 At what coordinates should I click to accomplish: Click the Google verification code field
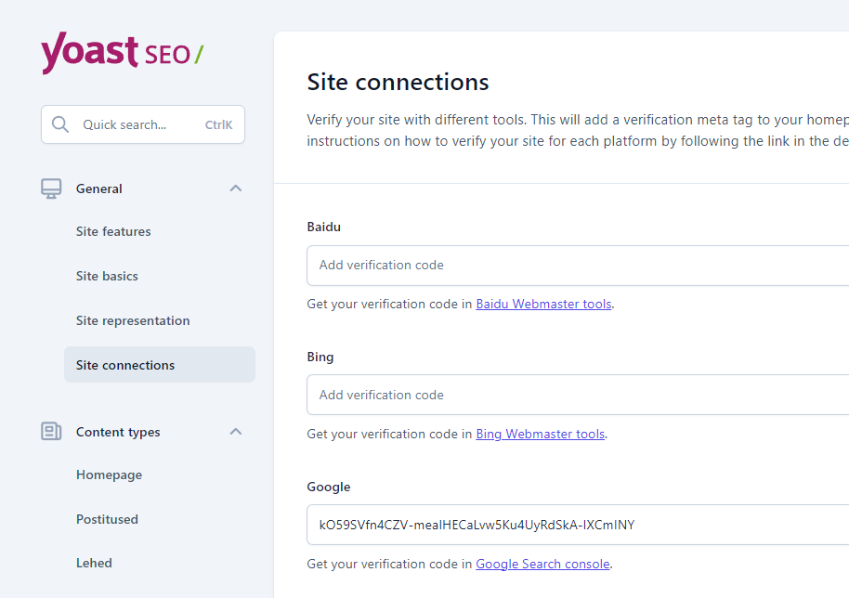(578, 525)
